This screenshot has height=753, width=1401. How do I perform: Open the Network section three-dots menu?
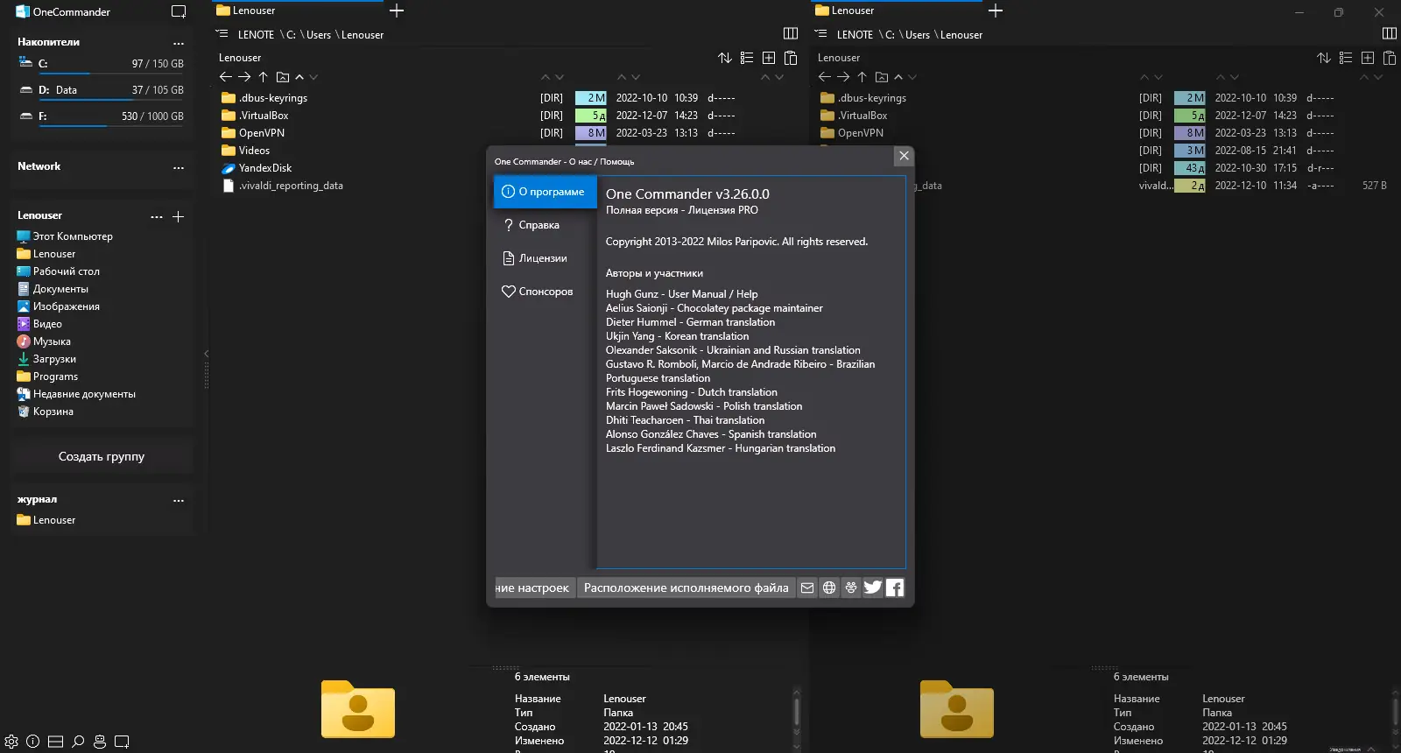point(179,167)
